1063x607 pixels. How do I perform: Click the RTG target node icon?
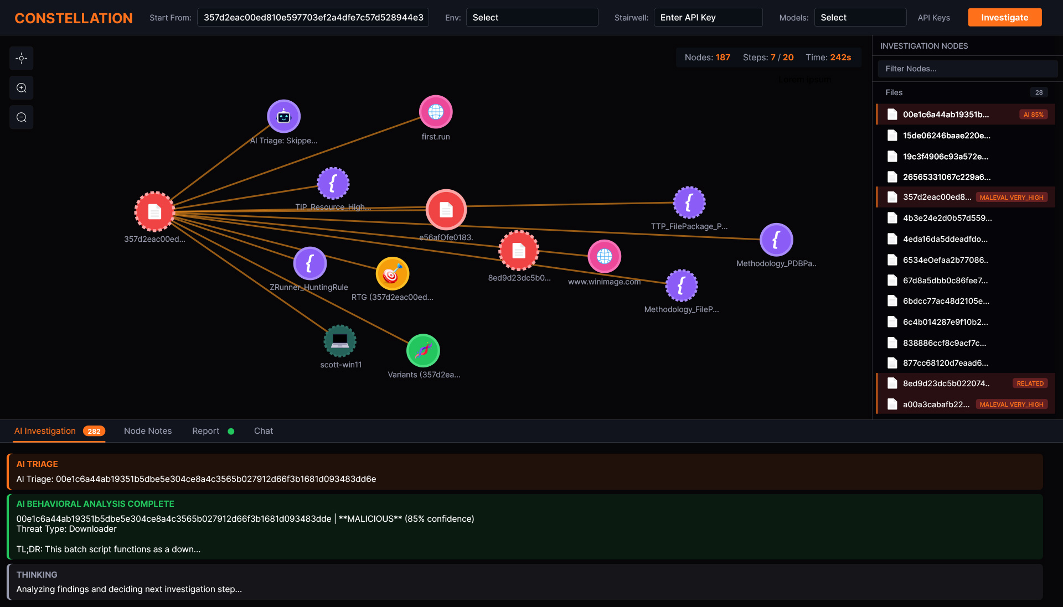(392, 274)
